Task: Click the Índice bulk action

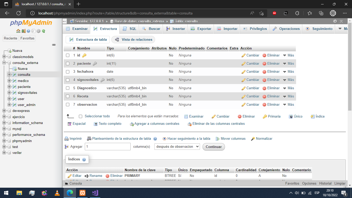Action: coord(318,117)
